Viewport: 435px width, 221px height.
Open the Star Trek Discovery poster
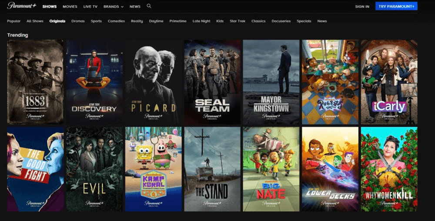[x=94, y=82]
